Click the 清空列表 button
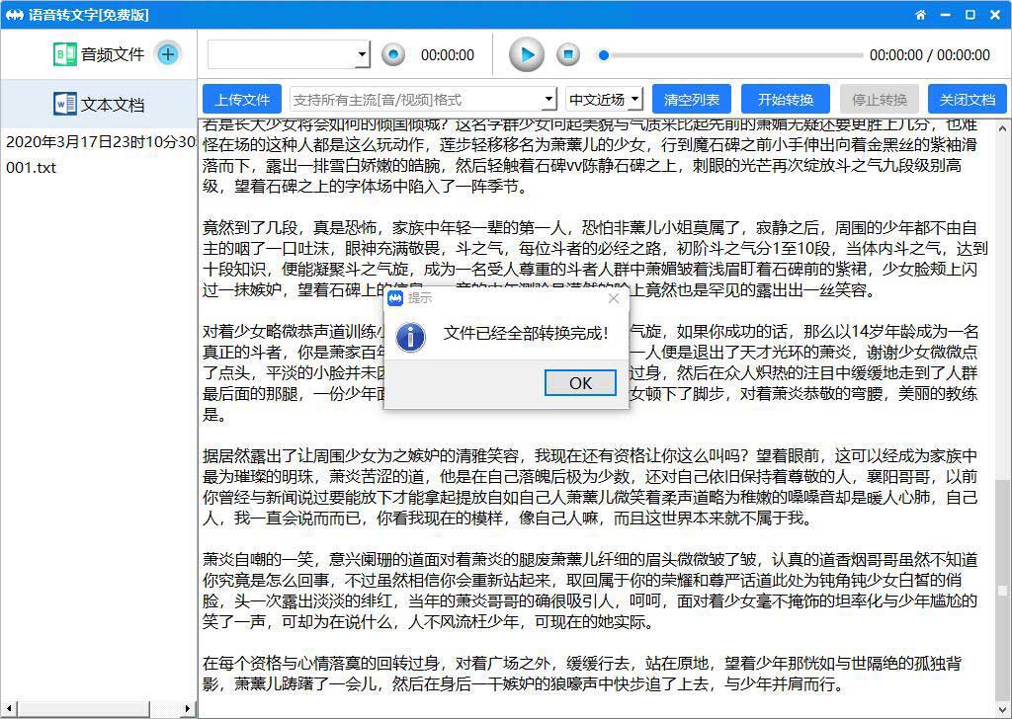 691,100
